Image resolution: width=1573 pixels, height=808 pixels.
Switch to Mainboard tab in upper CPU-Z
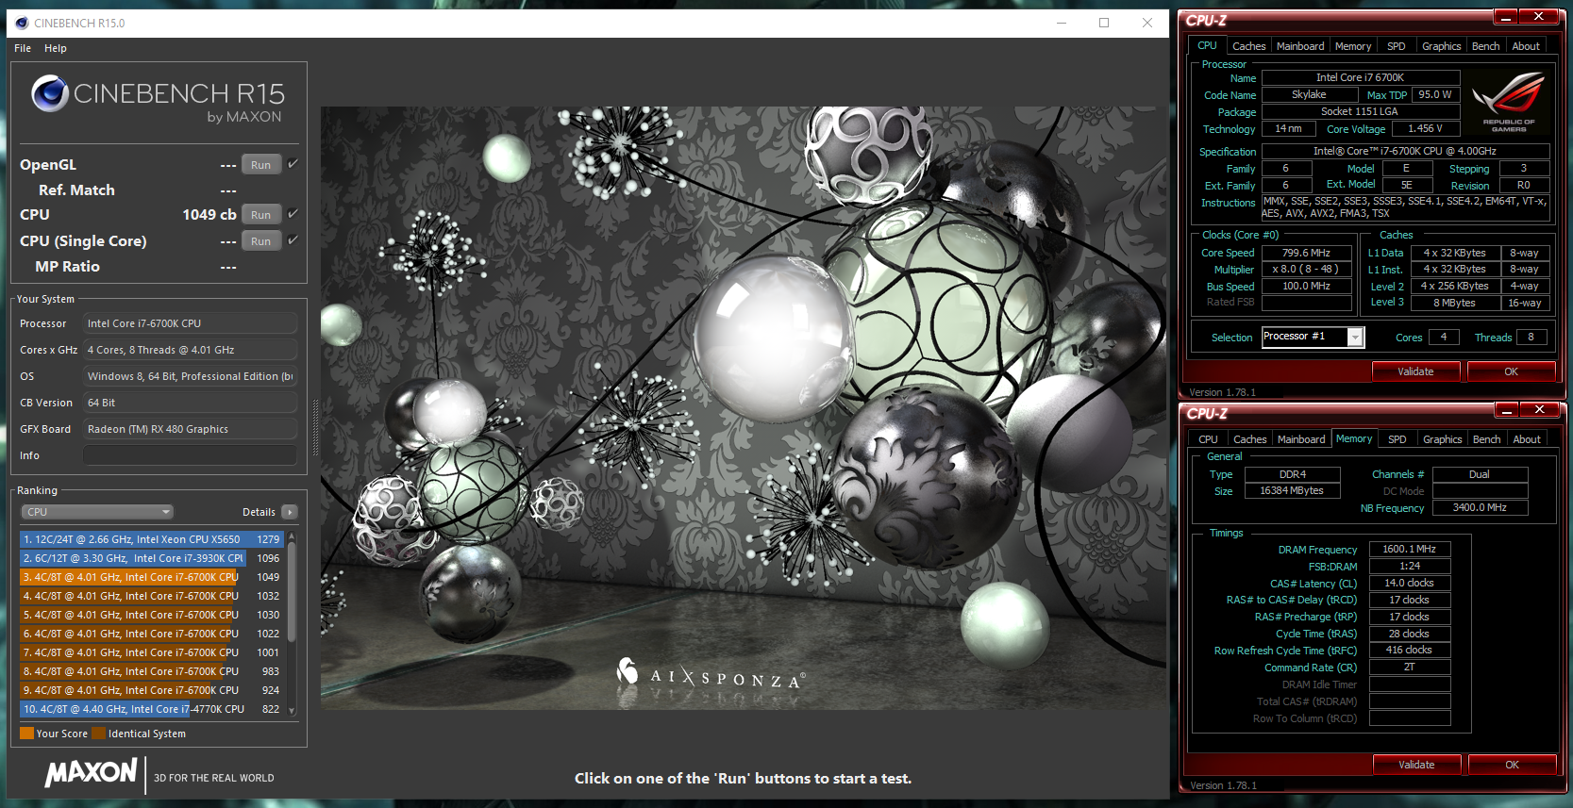[x=1300, y=46]
